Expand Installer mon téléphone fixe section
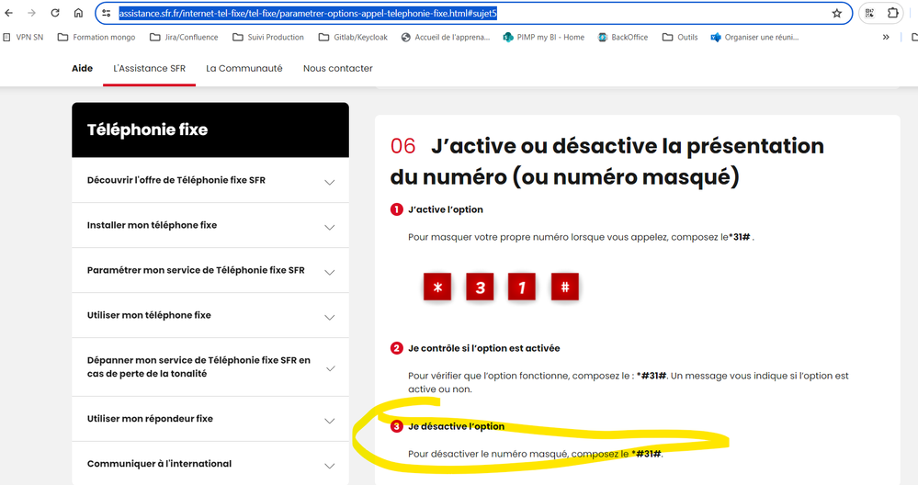Viewport: 918px width, 485px height. pyautogui.click(x=210, y=226)
